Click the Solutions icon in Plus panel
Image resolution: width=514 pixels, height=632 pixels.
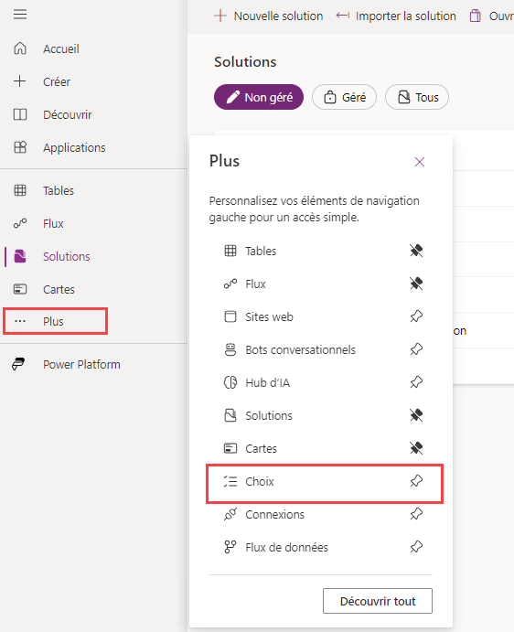pos(230,415)
